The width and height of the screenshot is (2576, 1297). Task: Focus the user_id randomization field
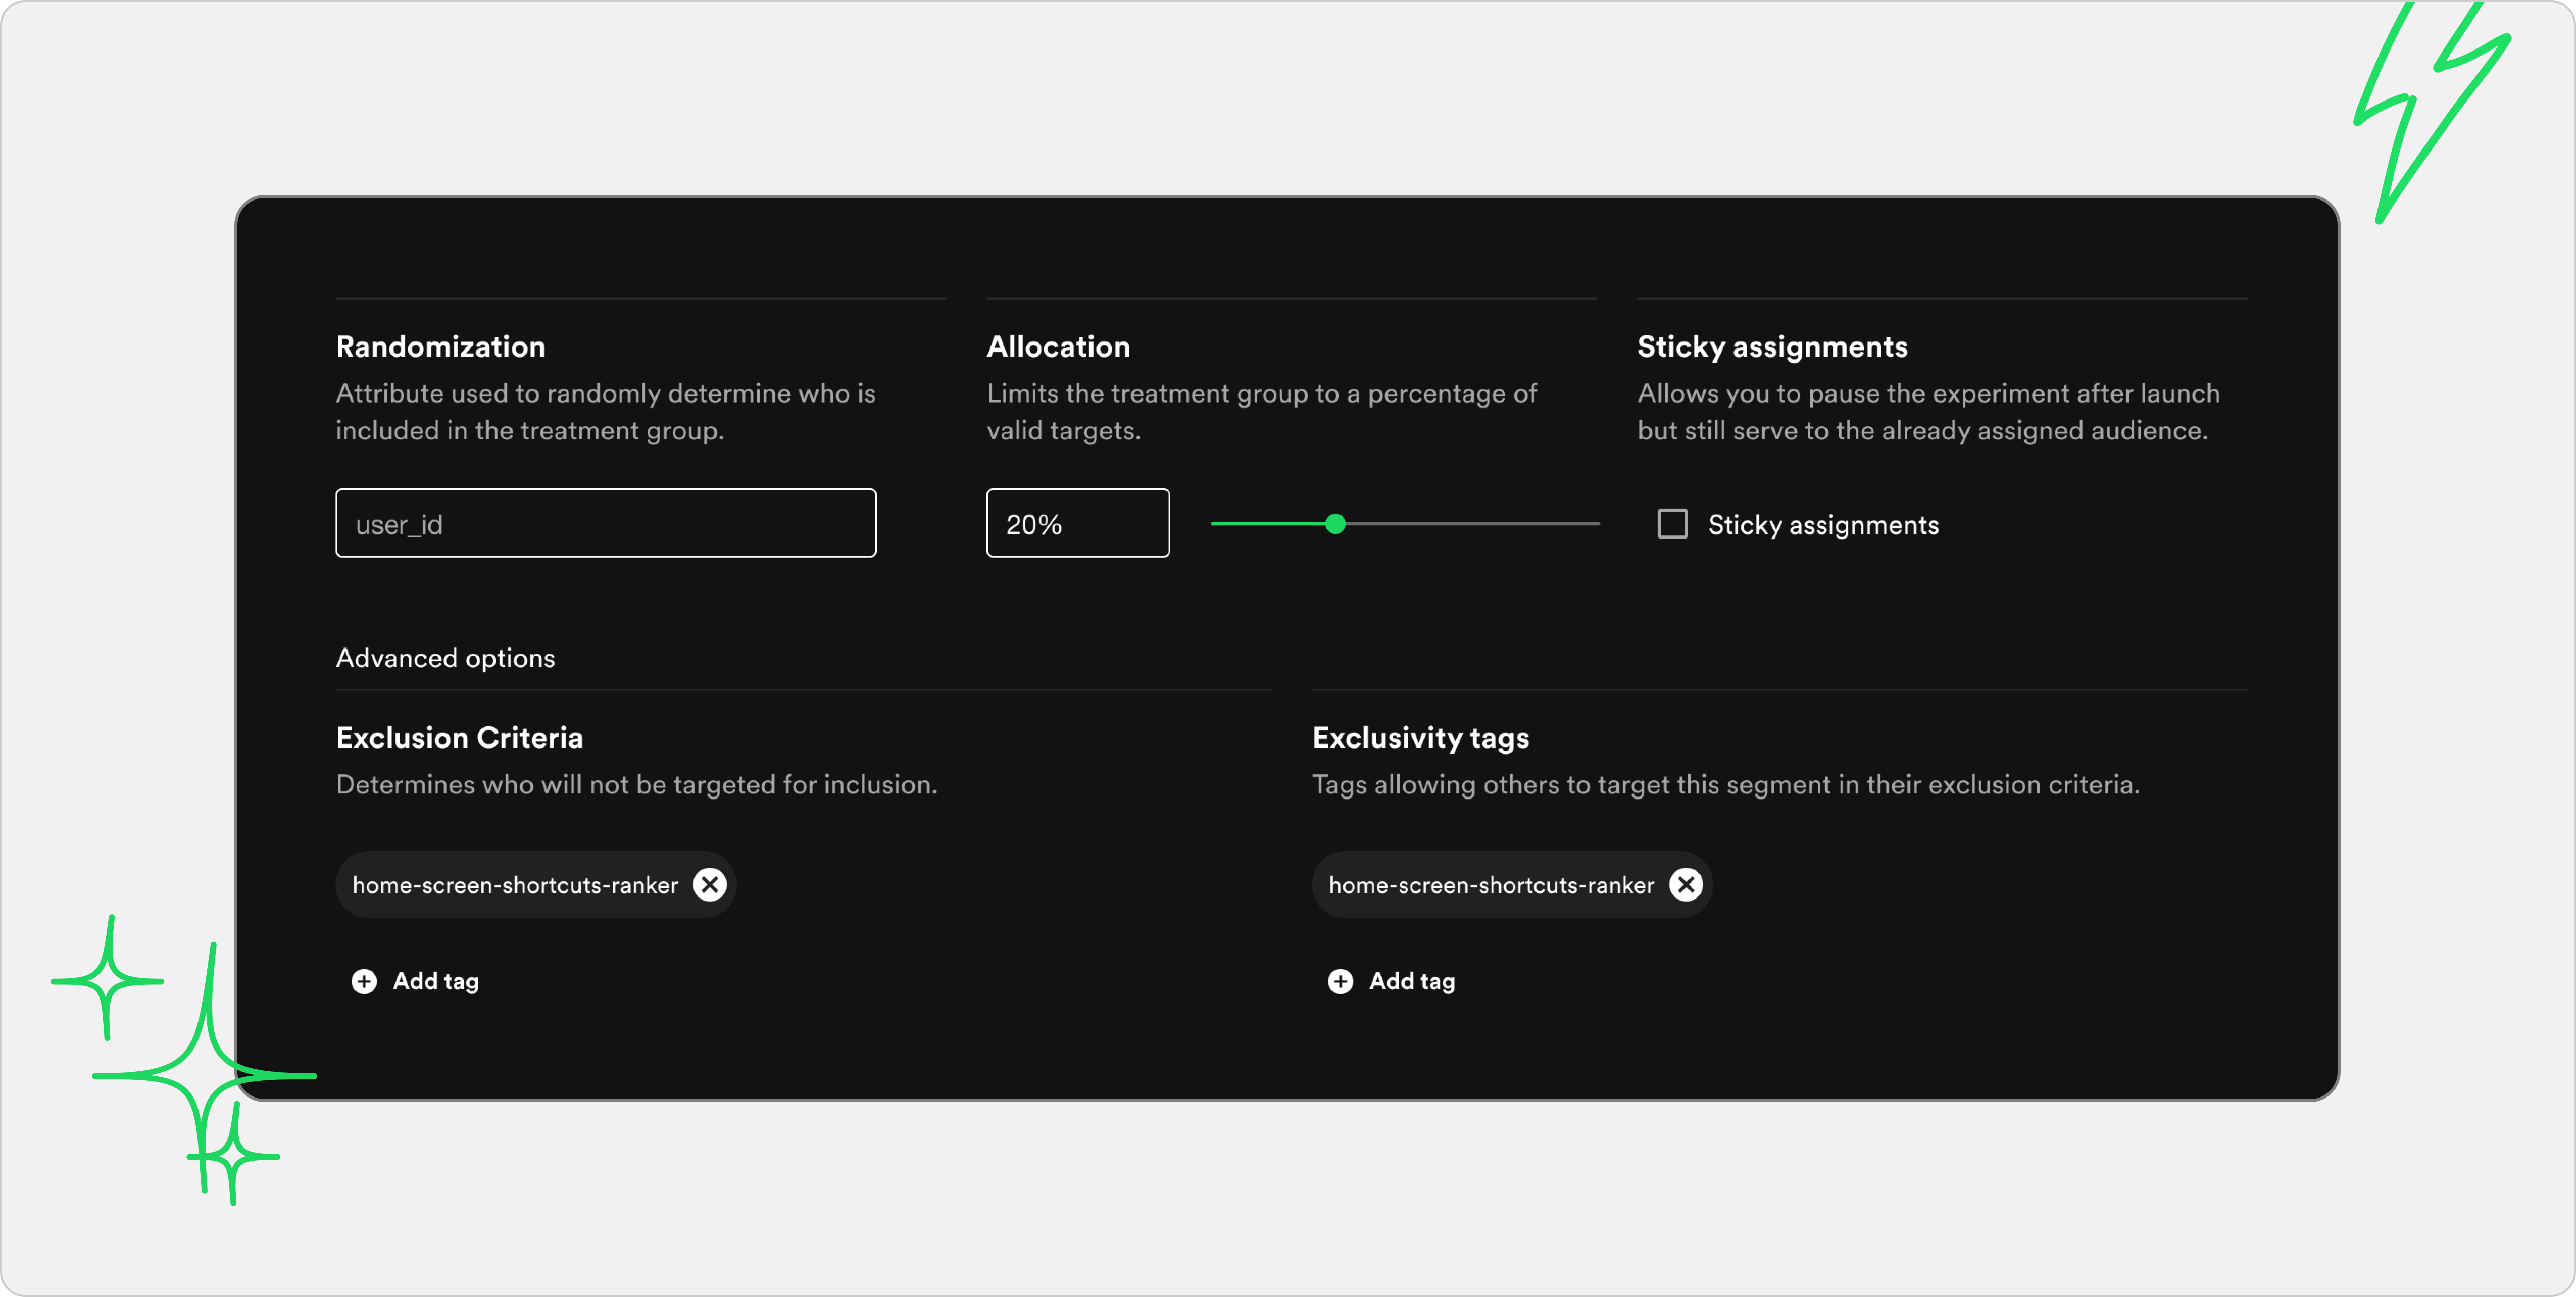coord(605,523)
